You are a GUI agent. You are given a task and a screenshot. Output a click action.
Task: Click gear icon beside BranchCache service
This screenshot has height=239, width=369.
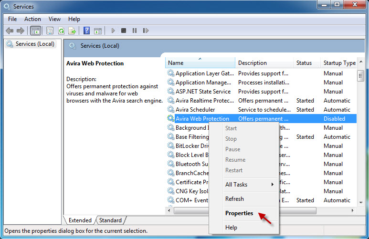(170, 173)
